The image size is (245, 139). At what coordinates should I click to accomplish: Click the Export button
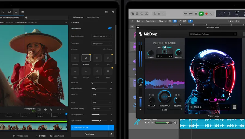pos(89,134)
